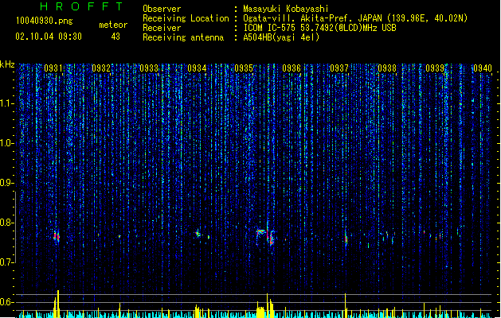This screenshot has height=318, width=501.
Task: Click the 'Receiving antenna' label
Action: [x=183, y=37]
